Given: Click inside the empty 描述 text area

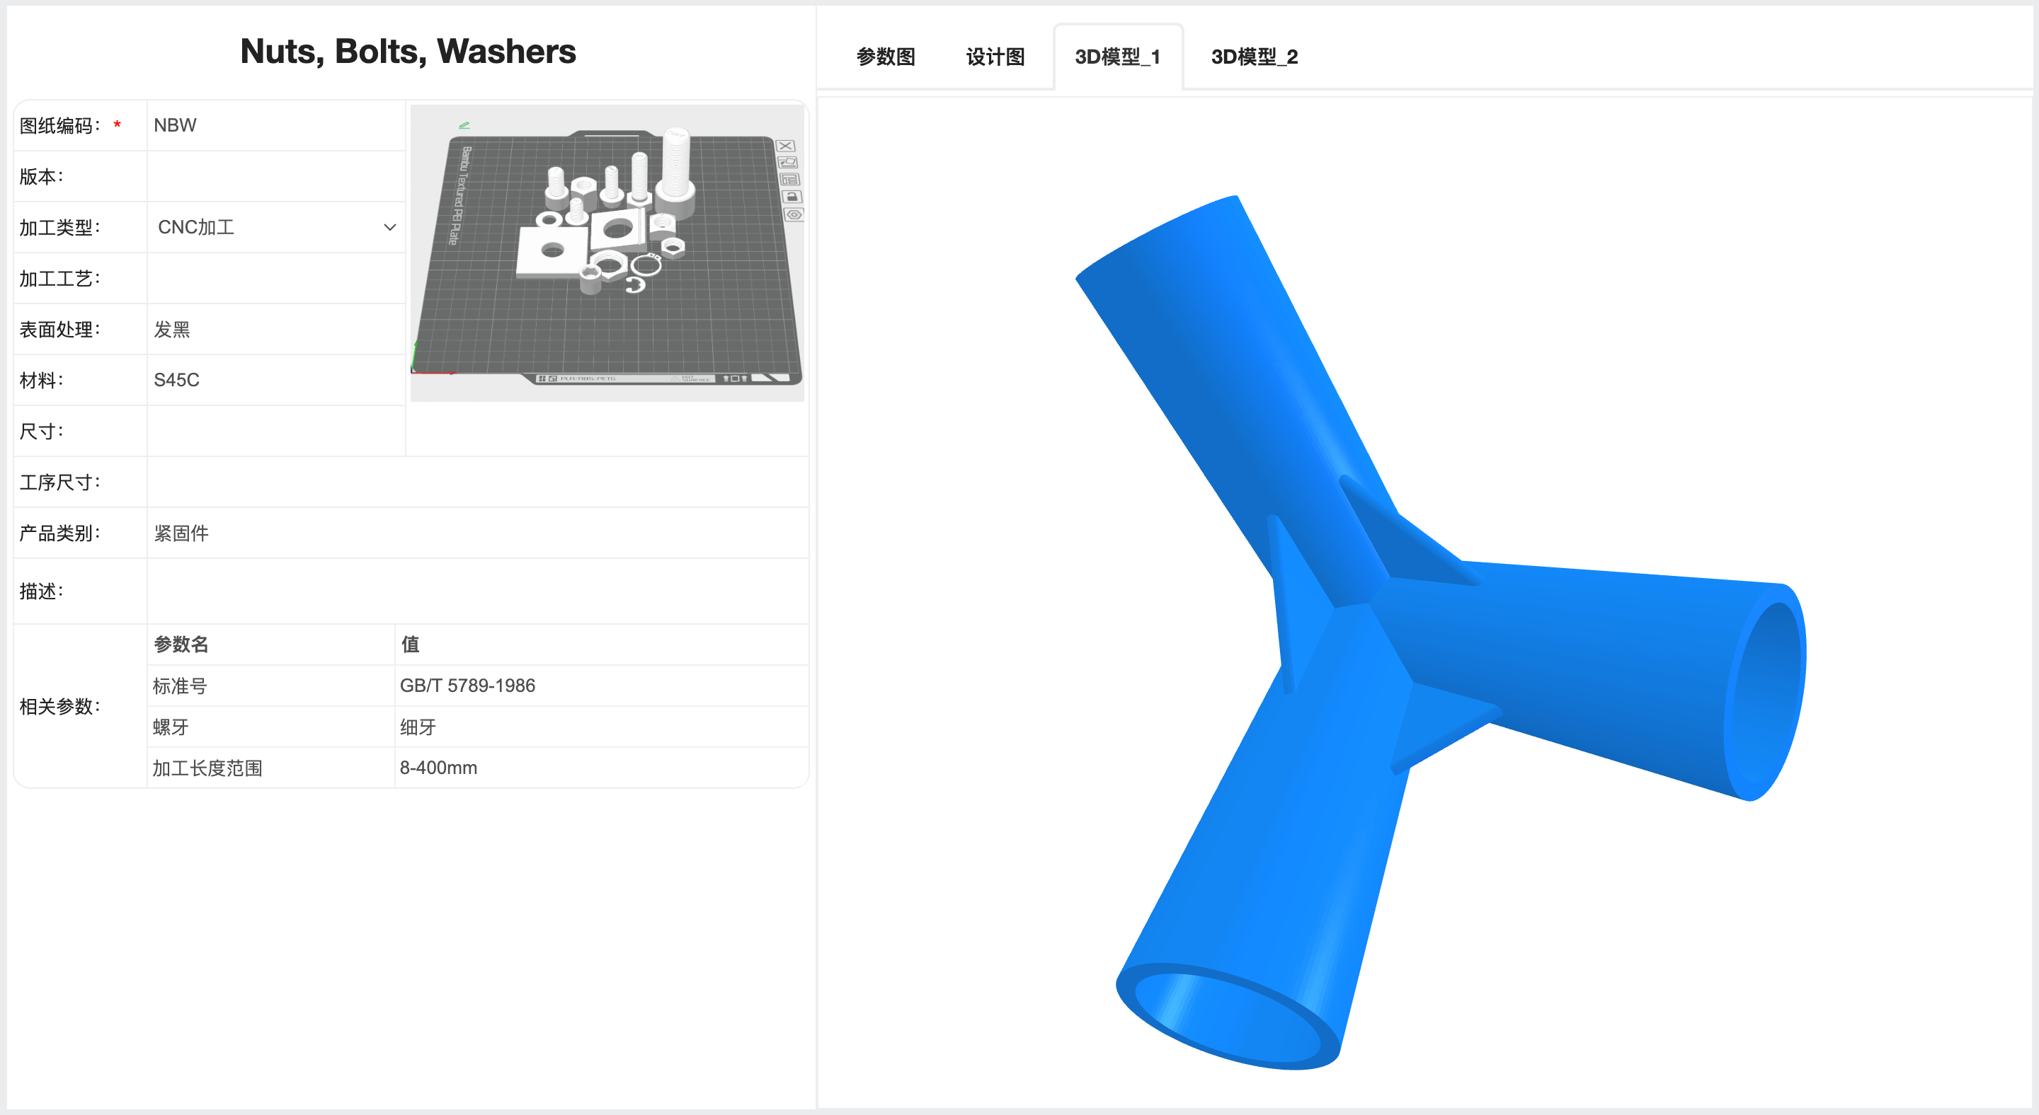Looking at the screenshot, I should (x=476, y=591).
